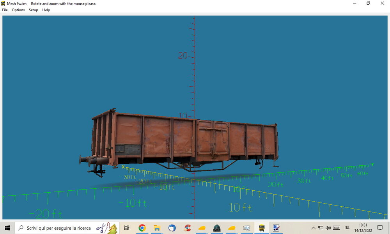Restore down the Mesh viewer window
390x234 pixels.
point(369,3)
